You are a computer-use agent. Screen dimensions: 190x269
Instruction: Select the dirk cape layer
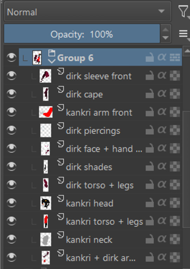click(84, 94)
